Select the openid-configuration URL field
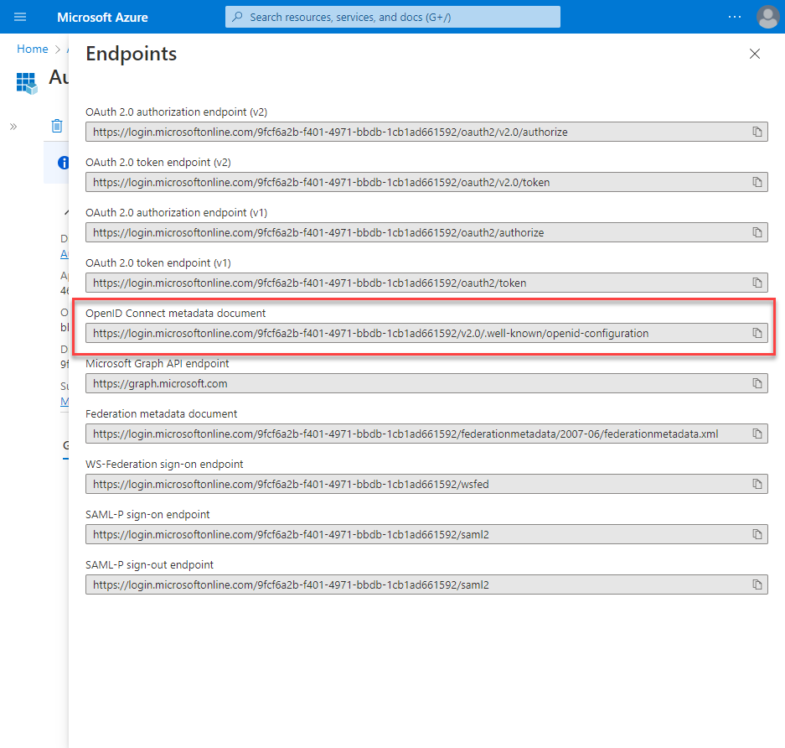Image resolution: width=785 pixels, height=748 pixels. tap(426, 333)
